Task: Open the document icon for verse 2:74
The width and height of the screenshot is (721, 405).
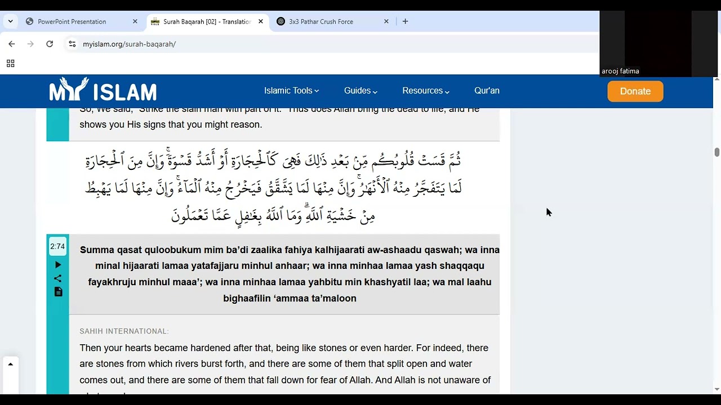Action: [x=58, y=292]
